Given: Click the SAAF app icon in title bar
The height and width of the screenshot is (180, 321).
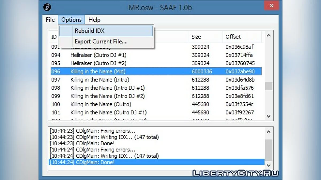Looking at the screenshot, I should [x=47, y=7].
